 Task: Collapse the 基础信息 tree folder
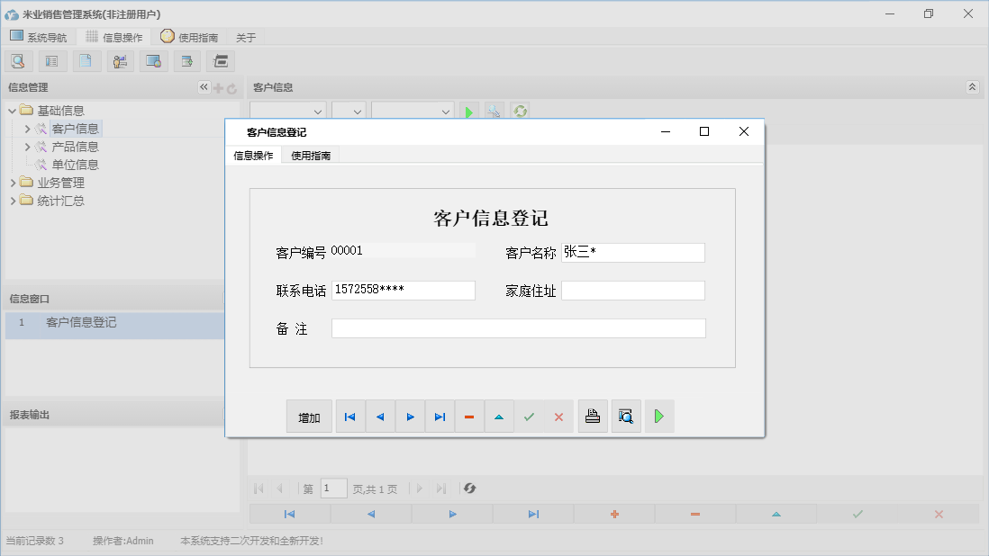tap(11, 109)
